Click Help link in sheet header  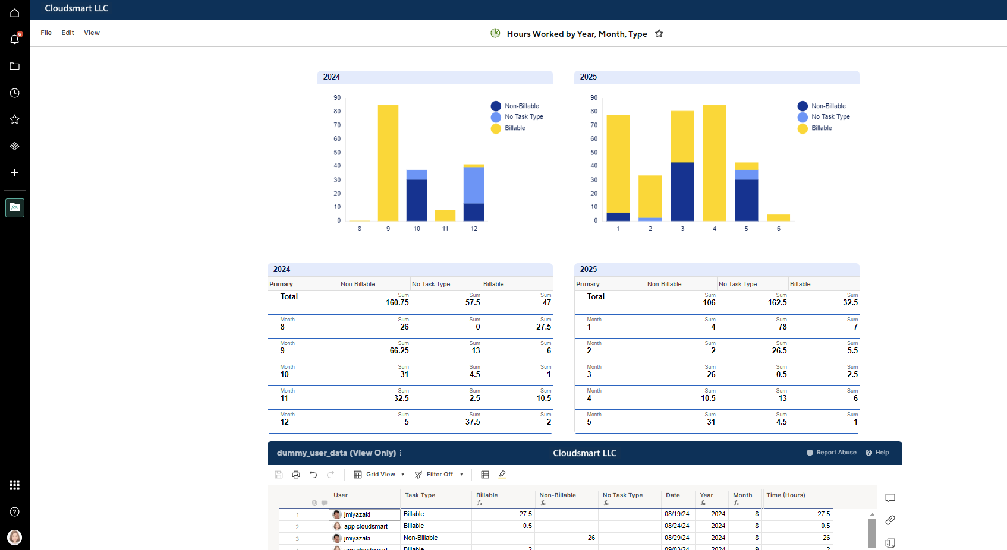[877, 453]
